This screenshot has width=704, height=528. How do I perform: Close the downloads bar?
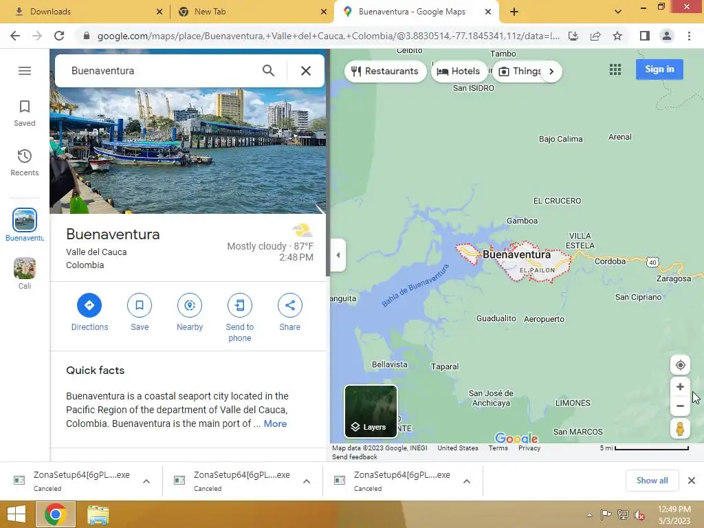coord(692,481)
